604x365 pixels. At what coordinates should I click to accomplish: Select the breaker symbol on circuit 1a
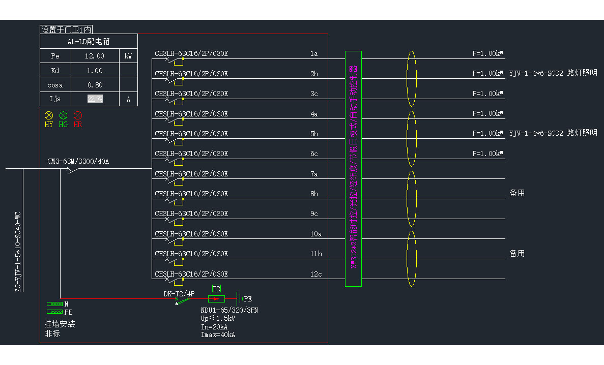tap(175, 61)
